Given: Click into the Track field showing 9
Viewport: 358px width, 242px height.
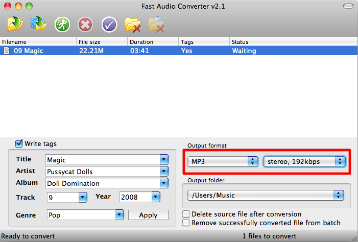Looking at the screenshot, I should point(63,197).
